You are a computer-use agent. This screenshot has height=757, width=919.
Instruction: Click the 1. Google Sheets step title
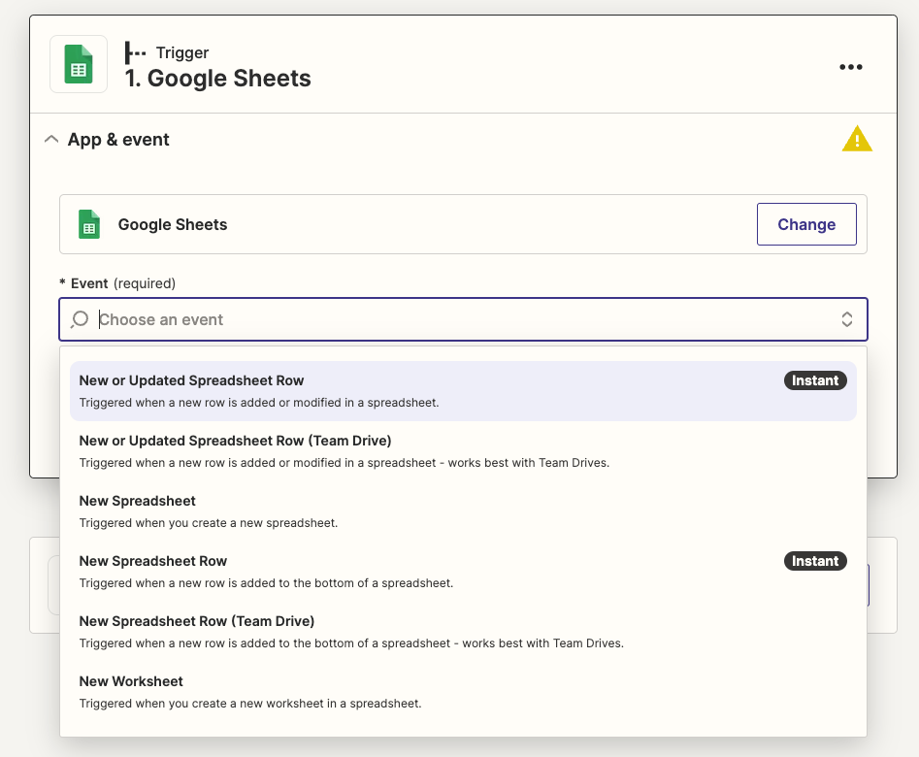pos(218,79)
